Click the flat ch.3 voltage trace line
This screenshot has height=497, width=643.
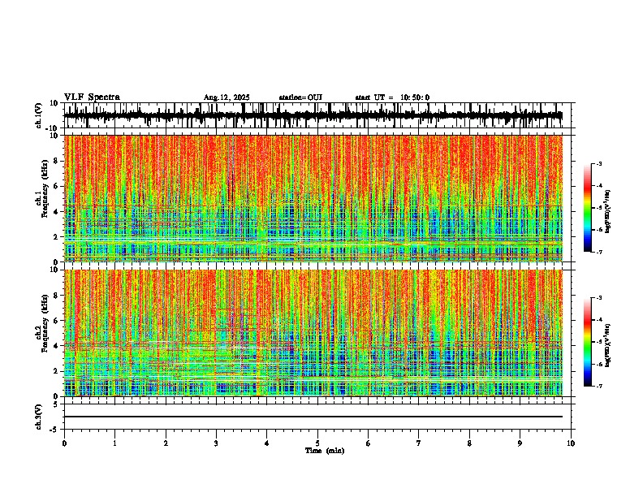313,417
